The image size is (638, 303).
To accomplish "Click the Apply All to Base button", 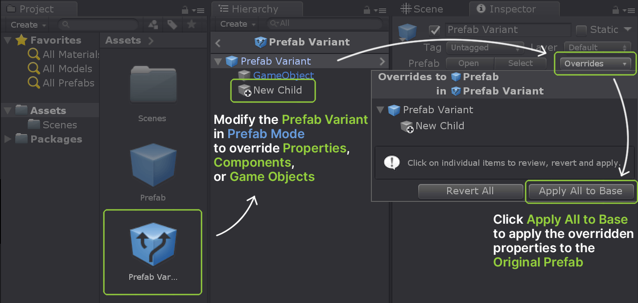I will [580, 191].
